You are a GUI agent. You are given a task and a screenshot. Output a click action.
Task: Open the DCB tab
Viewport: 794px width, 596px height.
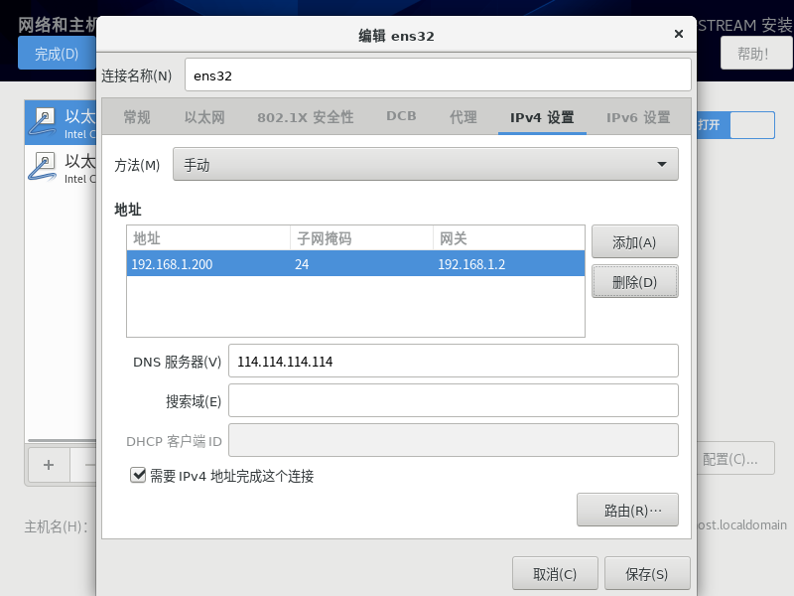(401, 116)
